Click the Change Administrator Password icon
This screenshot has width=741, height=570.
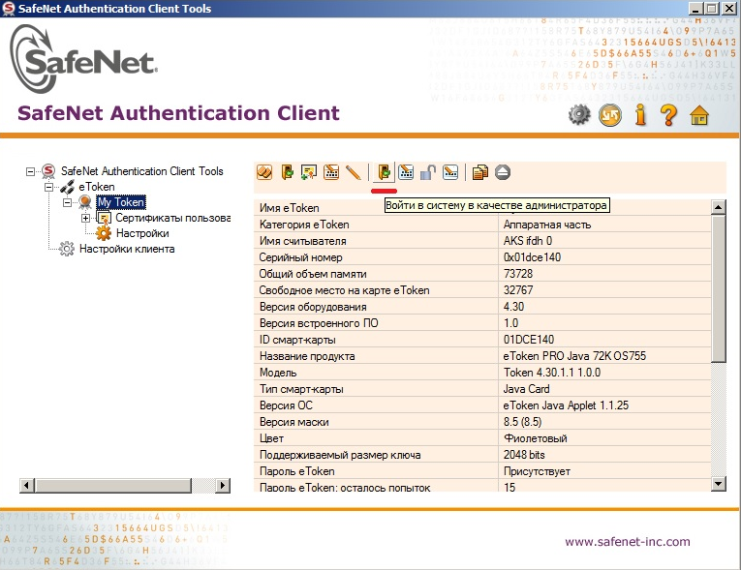coord(406,172)
